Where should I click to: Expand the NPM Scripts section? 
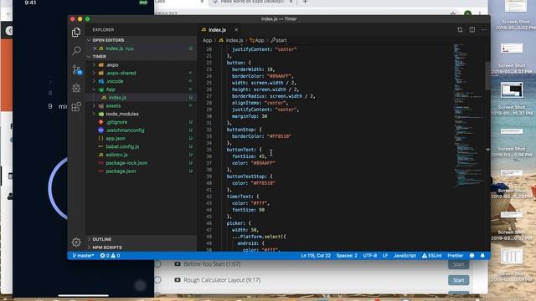142,247
